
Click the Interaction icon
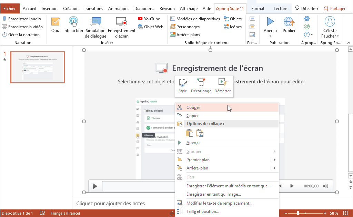[x=73, y=25]
